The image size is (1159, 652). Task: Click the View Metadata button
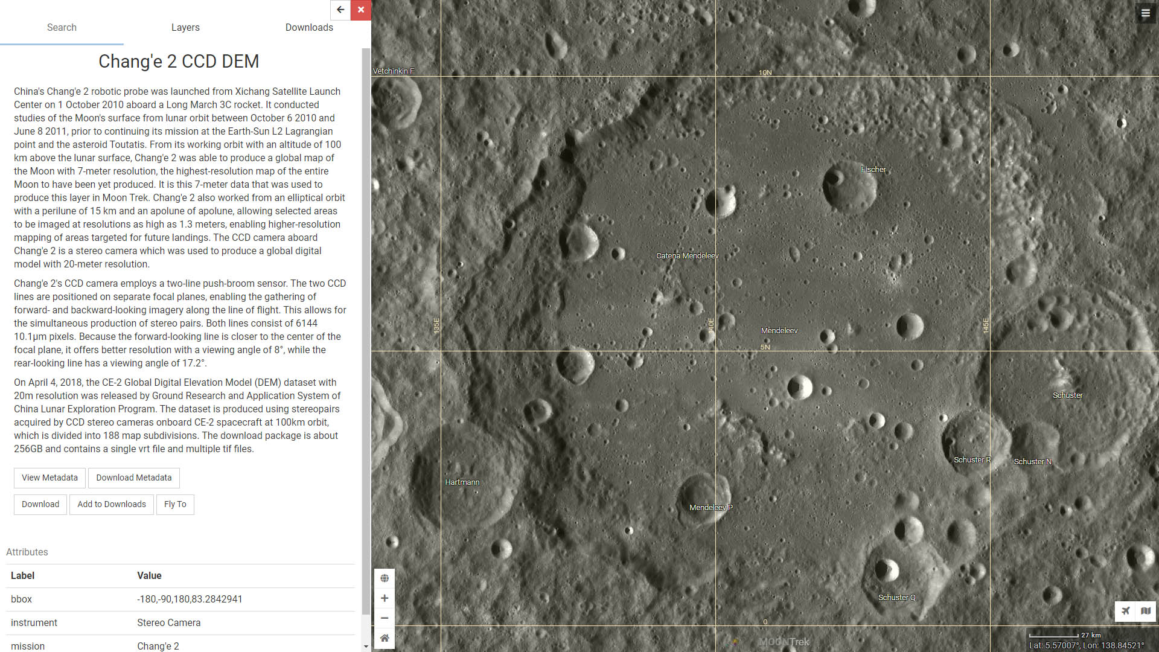click(x=49, y=478)
